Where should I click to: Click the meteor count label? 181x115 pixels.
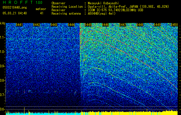tap(41, 9)
